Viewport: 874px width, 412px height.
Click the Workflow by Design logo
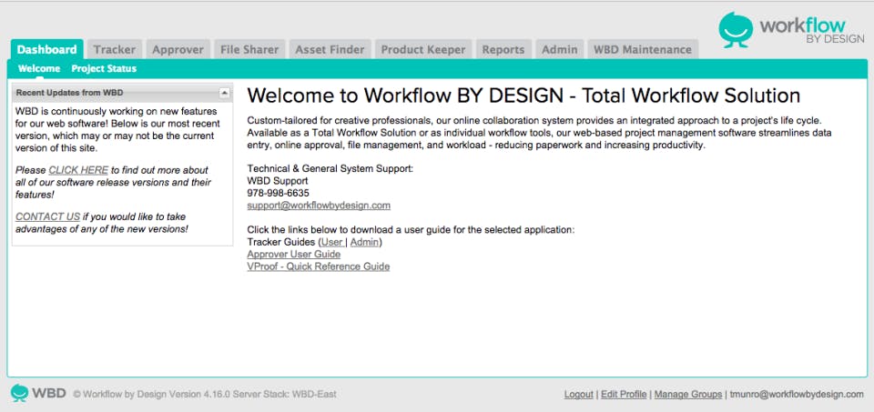coord(791,30)
